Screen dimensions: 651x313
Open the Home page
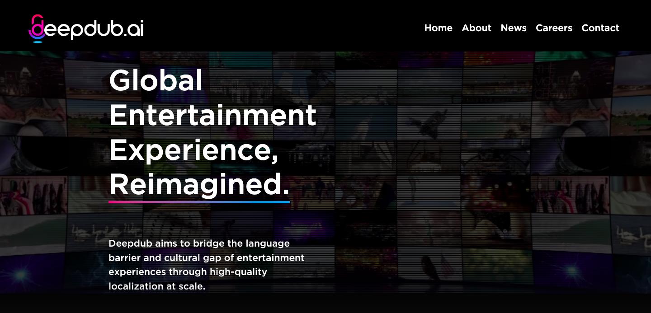tap(438, 28)
